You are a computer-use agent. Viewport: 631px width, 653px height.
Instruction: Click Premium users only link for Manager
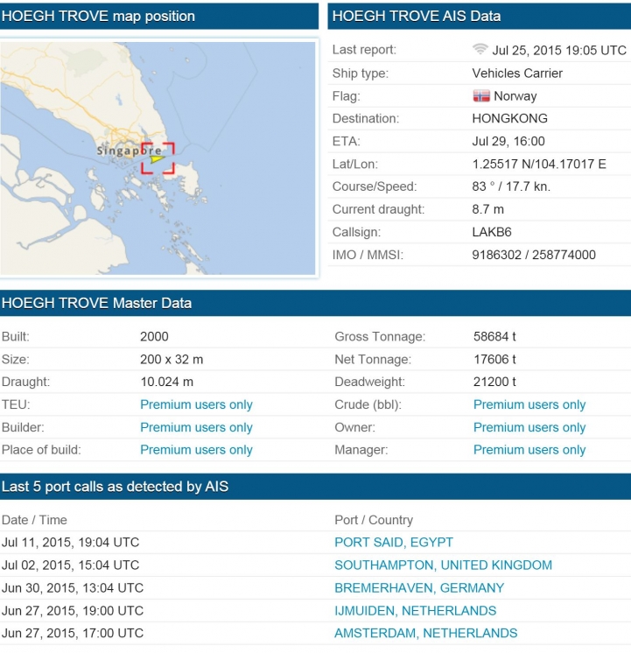[x=529, y=450]
